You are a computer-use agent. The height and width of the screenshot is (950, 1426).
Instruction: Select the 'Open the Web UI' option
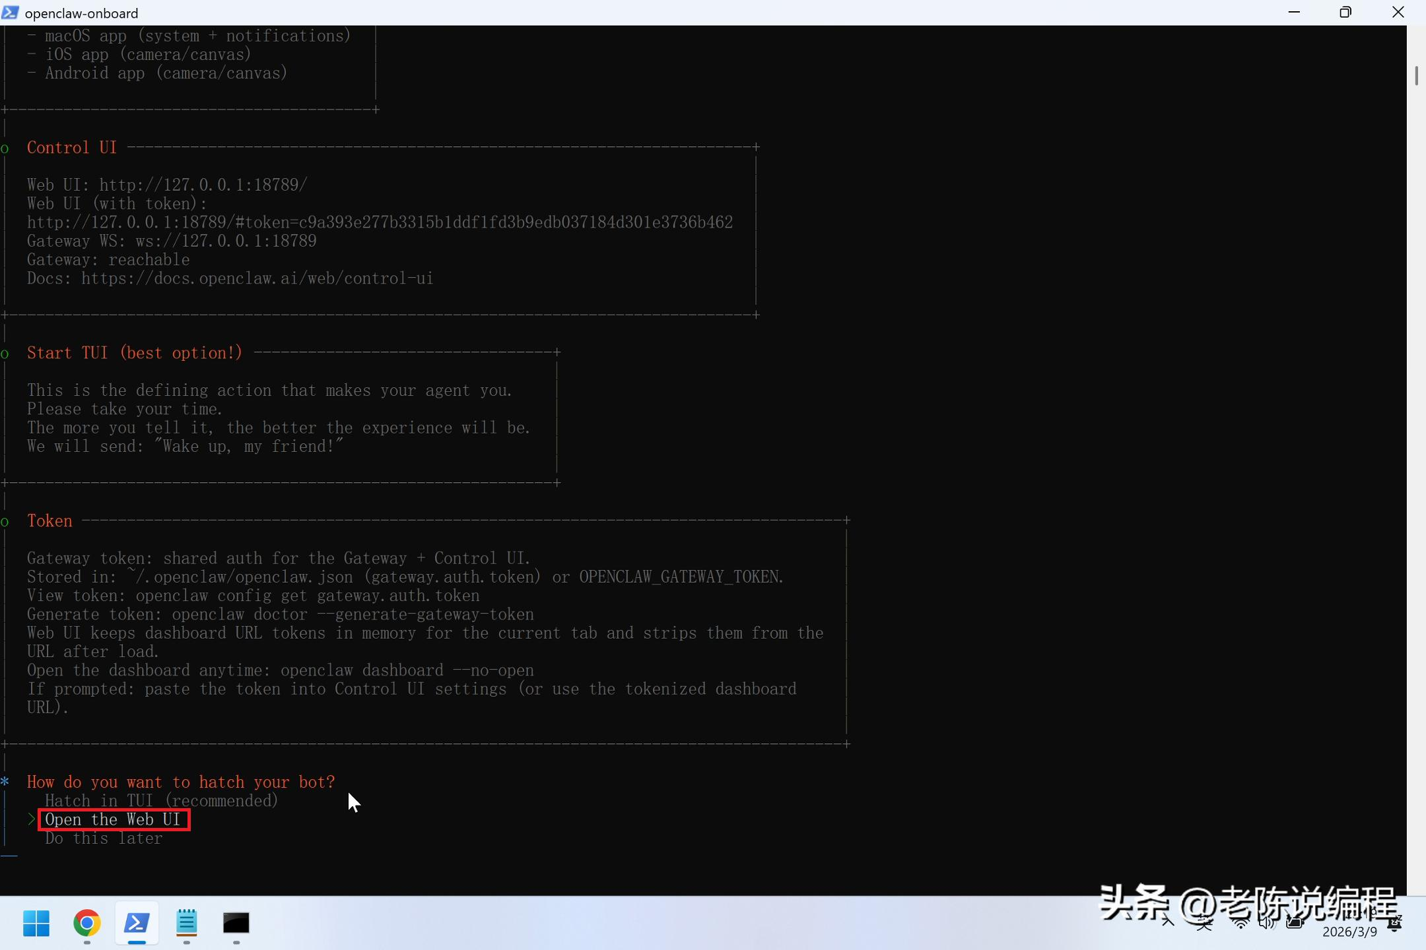[113, 819]
